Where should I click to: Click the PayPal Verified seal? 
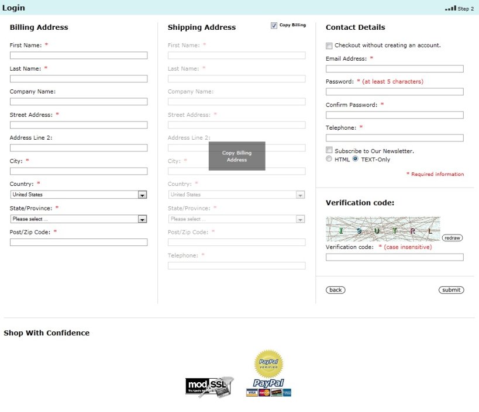tap(268, 362)
